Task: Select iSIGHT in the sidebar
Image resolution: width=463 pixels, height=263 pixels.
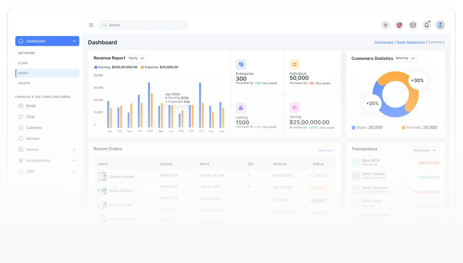Action: point(47,73)
